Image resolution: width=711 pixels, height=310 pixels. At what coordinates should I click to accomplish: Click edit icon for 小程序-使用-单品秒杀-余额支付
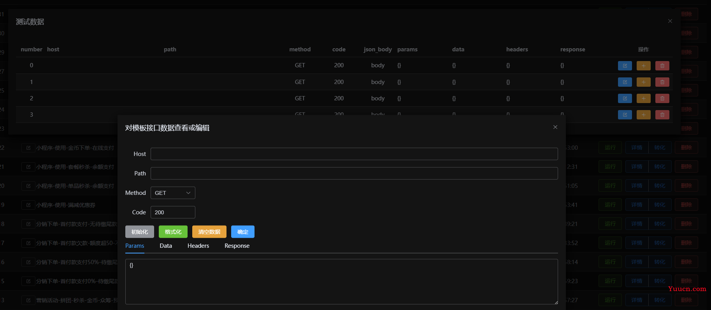[28, 186]
